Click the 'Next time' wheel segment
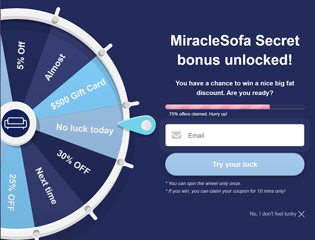The image size is (315, 240). (46, 186)
